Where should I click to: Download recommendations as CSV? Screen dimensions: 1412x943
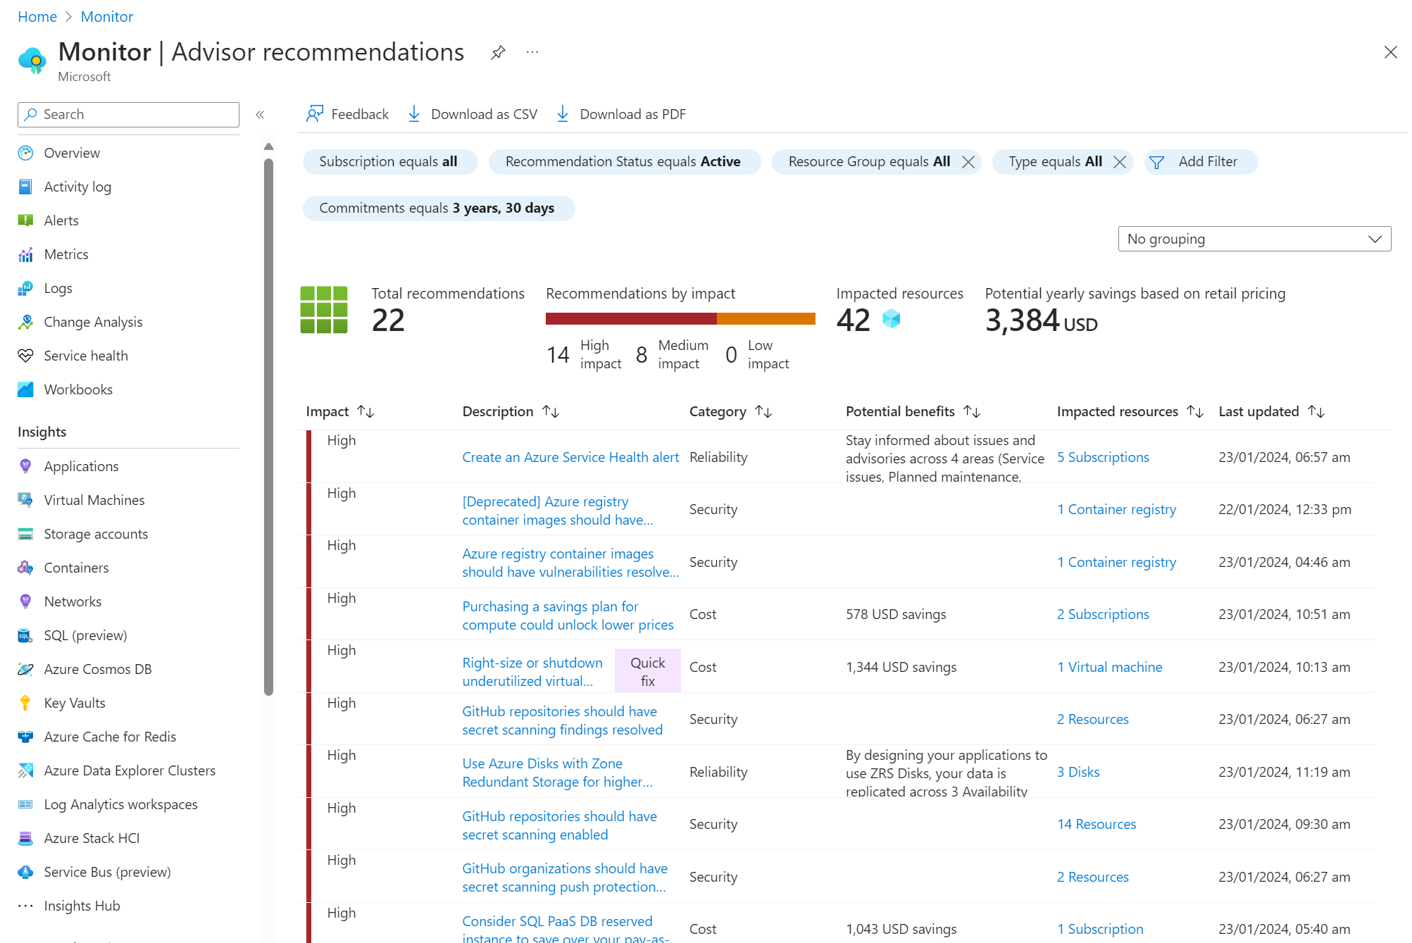pyautogui.click(x=473, y=114)
